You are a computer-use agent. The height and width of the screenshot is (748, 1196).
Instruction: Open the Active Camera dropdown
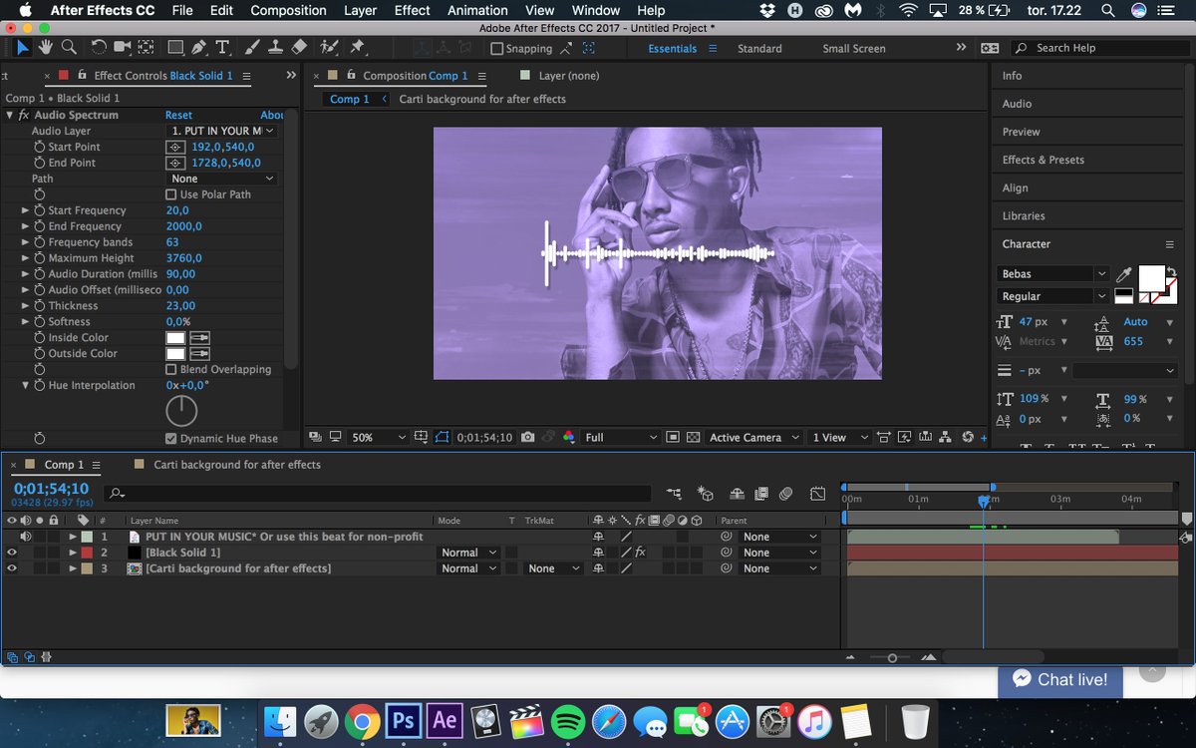point(753,437)
